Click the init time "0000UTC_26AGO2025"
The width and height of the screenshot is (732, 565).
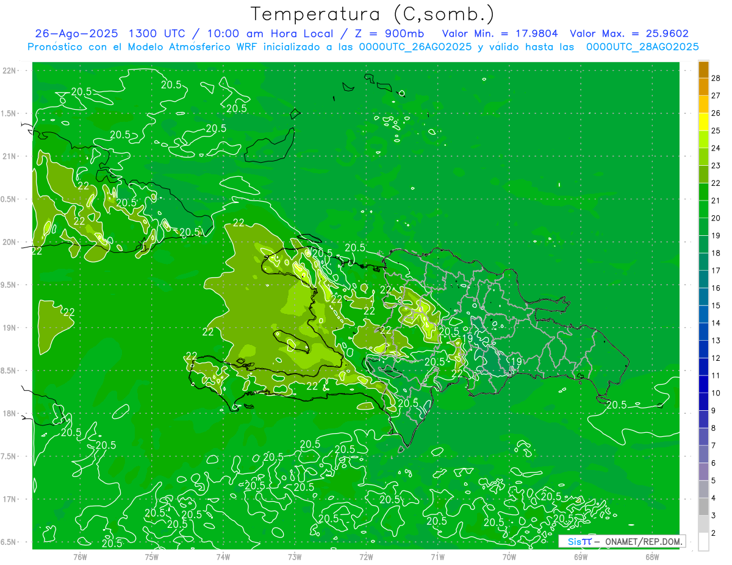pos(415,47)
